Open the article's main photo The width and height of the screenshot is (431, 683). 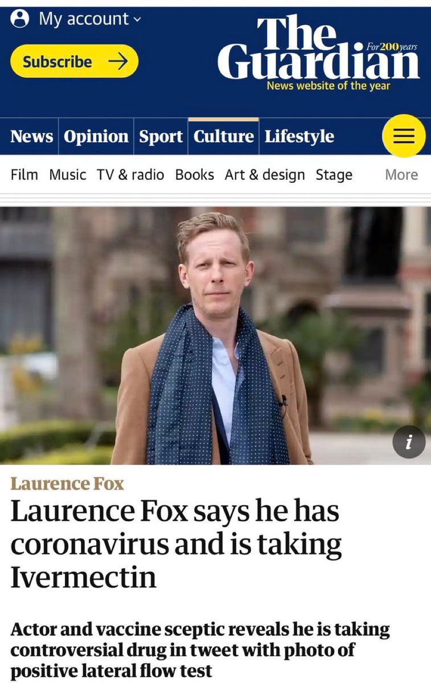215,335
